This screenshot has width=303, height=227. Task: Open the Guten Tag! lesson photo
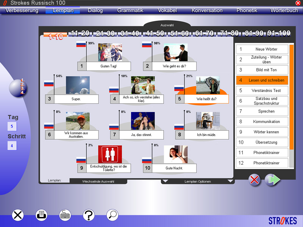point(110,53)
